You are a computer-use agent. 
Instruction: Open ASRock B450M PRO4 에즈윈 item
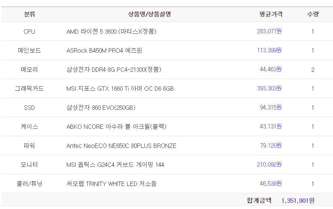click(x=104, y=51)
